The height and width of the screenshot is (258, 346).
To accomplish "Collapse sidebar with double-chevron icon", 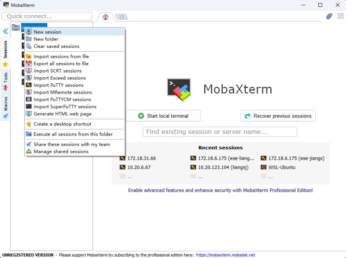I will pyautogui.click(x=6, y=31).
